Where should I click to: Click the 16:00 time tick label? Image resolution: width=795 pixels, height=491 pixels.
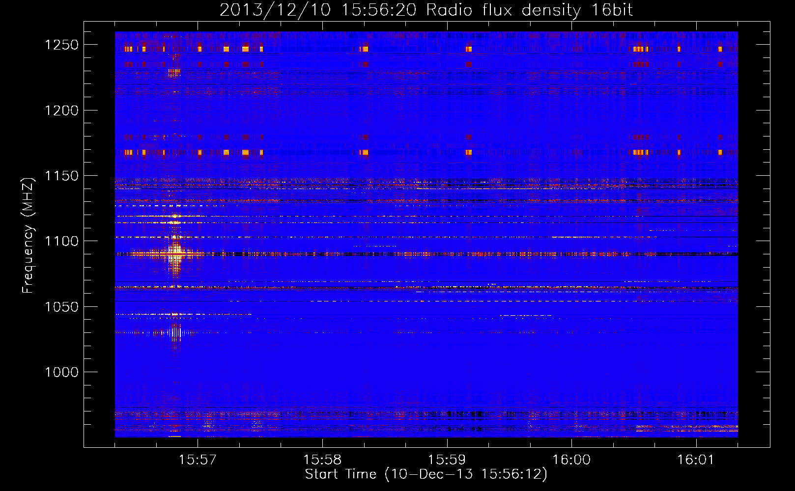coord(571,460)
